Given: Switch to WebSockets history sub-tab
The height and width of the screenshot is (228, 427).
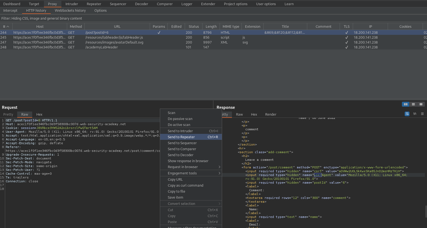Looking at the screenshot, I should 70,10.
